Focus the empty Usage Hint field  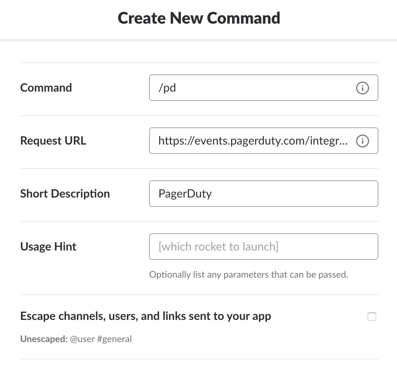263,247
